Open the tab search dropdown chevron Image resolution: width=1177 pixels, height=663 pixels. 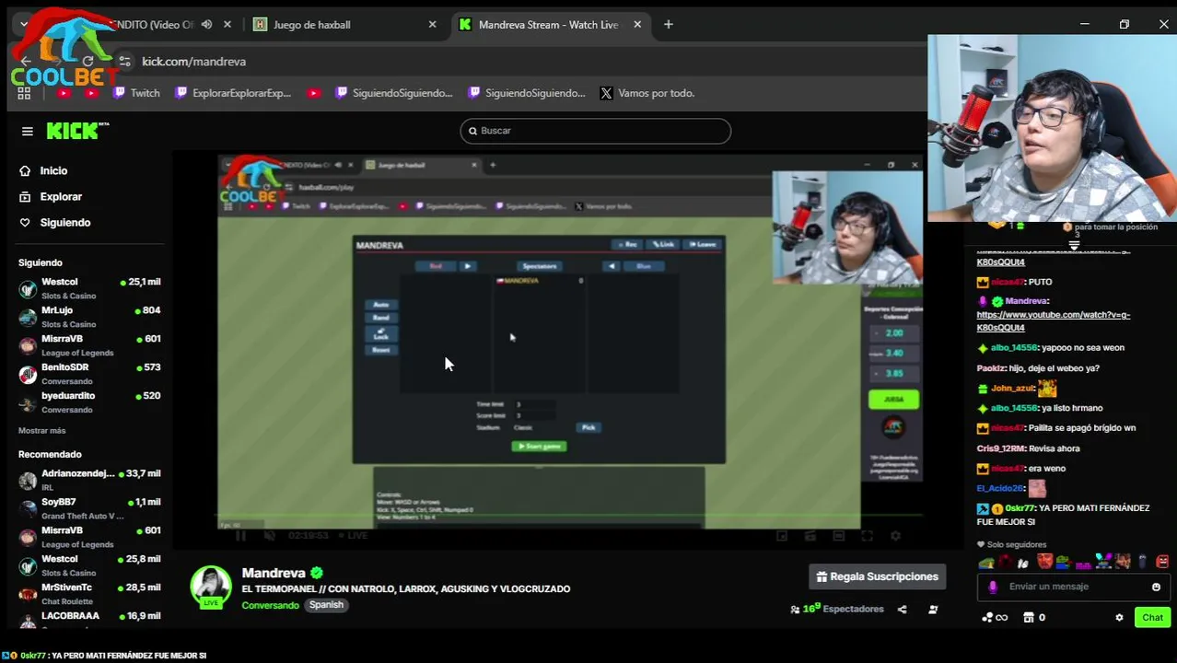coord(23,25)
